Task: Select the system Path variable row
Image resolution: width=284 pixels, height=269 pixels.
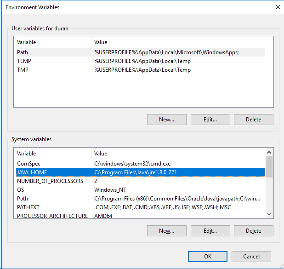Action: [x=141, y=199]
